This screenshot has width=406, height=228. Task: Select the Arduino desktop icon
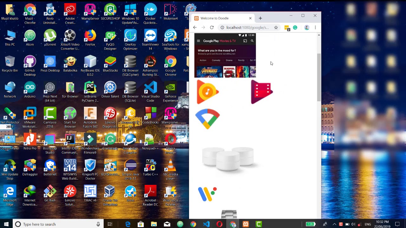pos(30,90)
